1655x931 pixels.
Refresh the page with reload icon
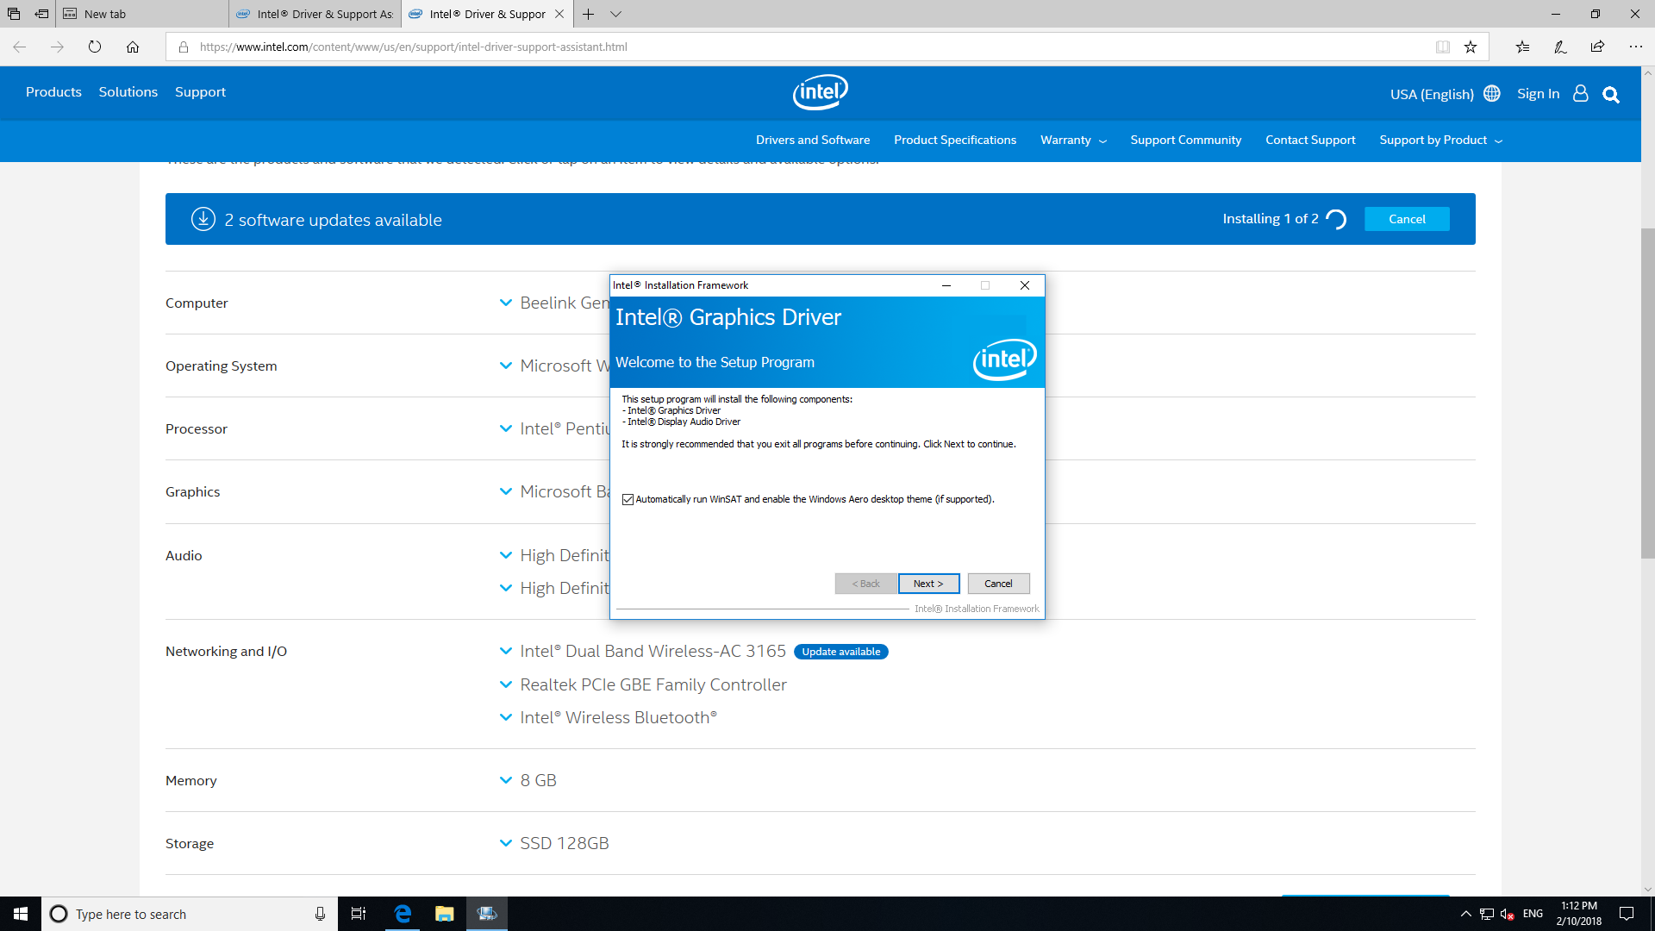click(x=95, y=47)
